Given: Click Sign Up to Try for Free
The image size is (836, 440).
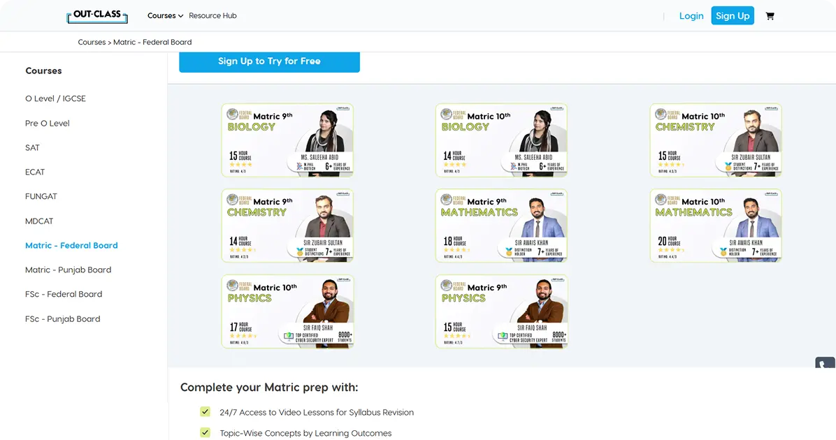Looking at the screenshot, I should (x=269, y=61).
